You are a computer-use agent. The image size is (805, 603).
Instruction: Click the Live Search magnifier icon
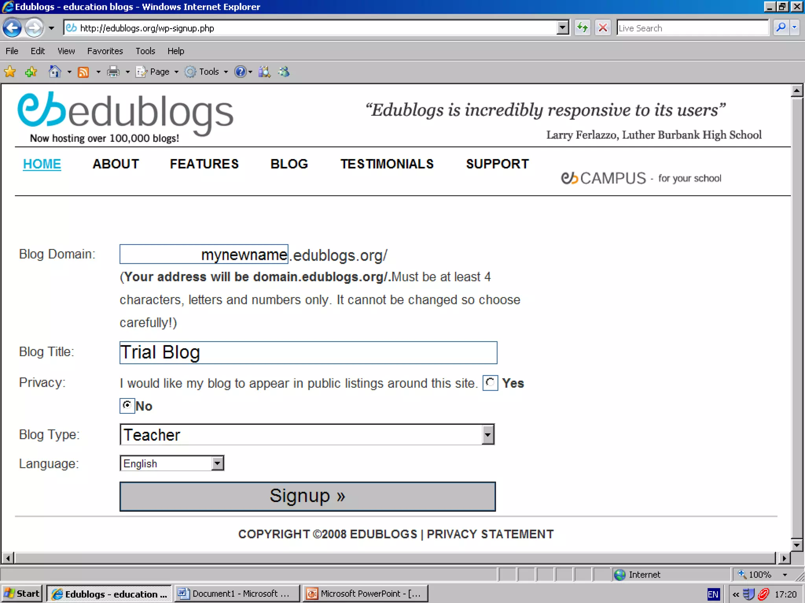(x=781, y=28)
